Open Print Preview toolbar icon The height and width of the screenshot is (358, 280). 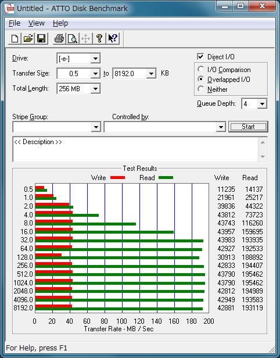click(73, 38)
